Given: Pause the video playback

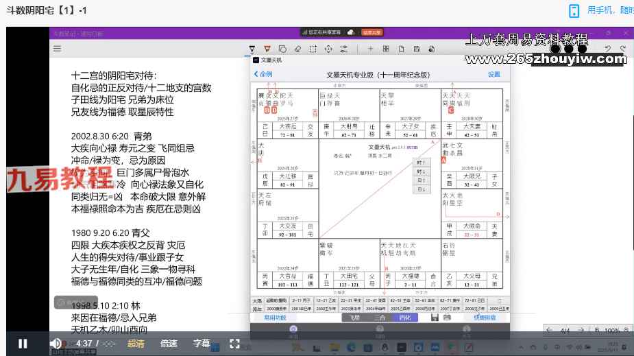Looking at the screenshot, I should click(23, 343).
